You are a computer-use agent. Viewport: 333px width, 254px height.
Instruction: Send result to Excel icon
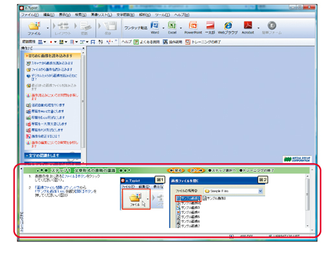pos(172,25)
